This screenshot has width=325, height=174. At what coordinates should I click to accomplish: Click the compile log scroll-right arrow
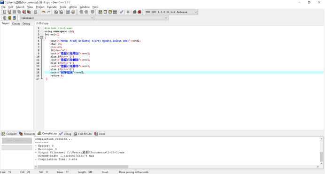[x=318, y=166]
